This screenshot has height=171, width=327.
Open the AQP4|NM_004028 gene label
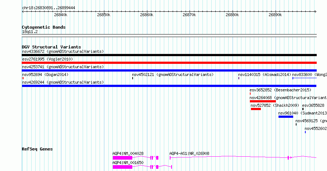tap(128, 153)
